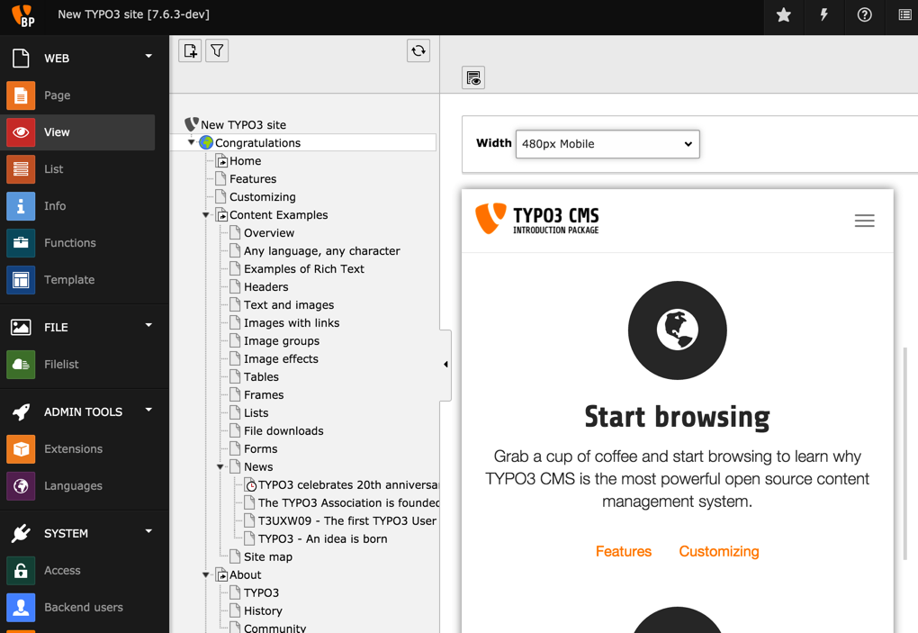918x633 pixels.
Task: Select Examples of Rich Text page
Action: [x=304, y=269]
